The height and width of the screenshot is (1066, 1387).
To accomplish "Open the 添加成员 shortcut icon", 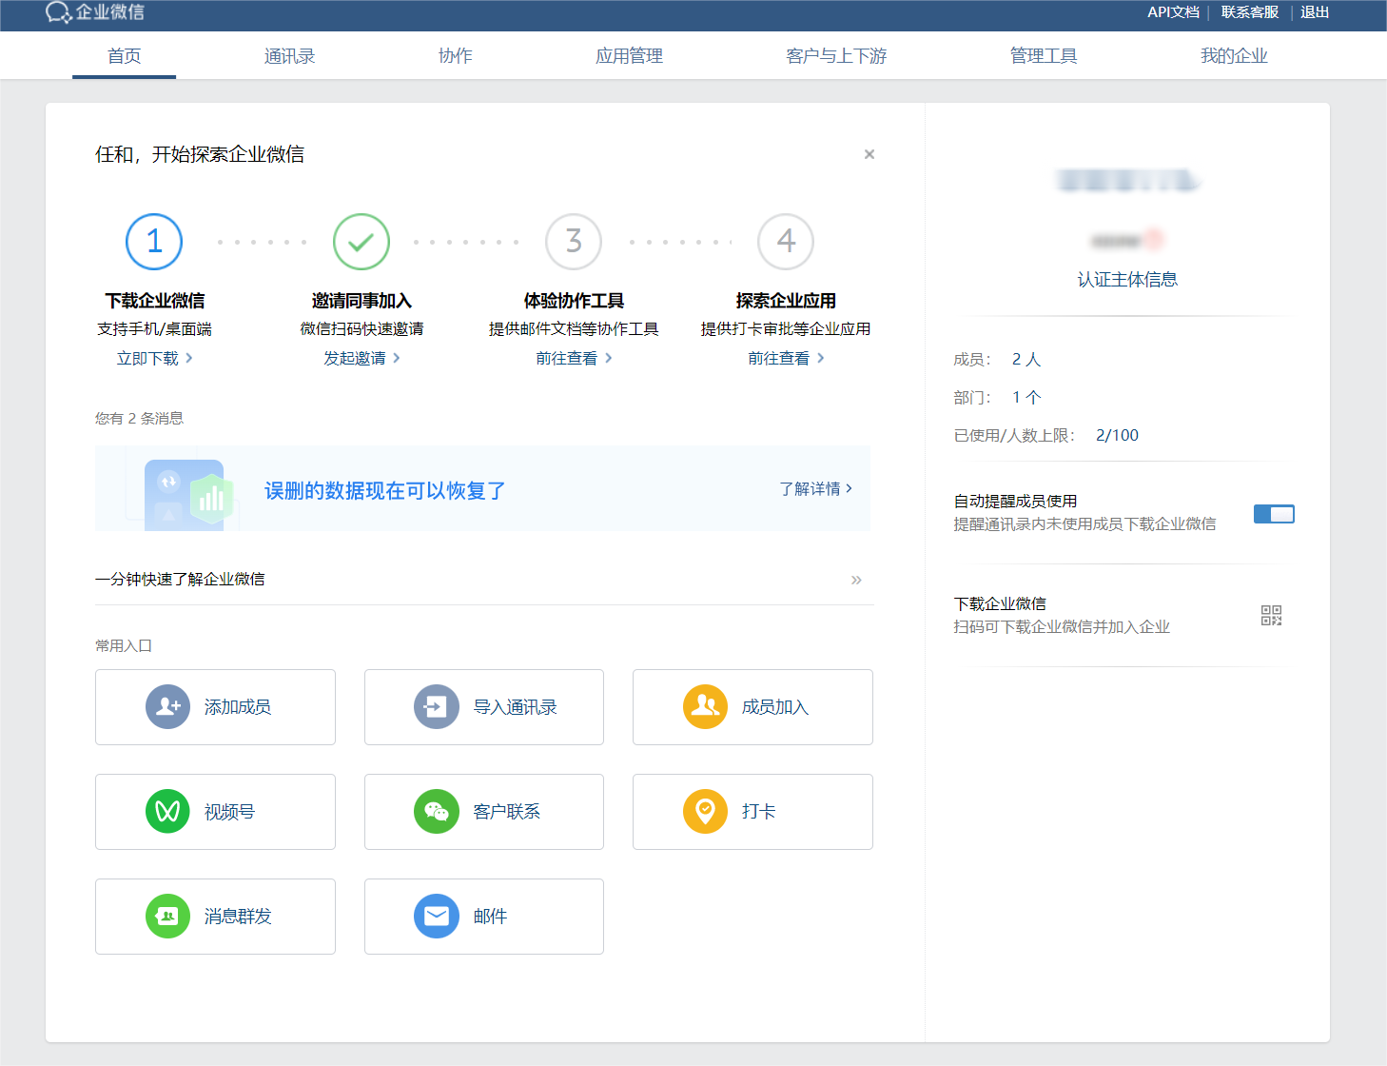I will click(167, 706).
